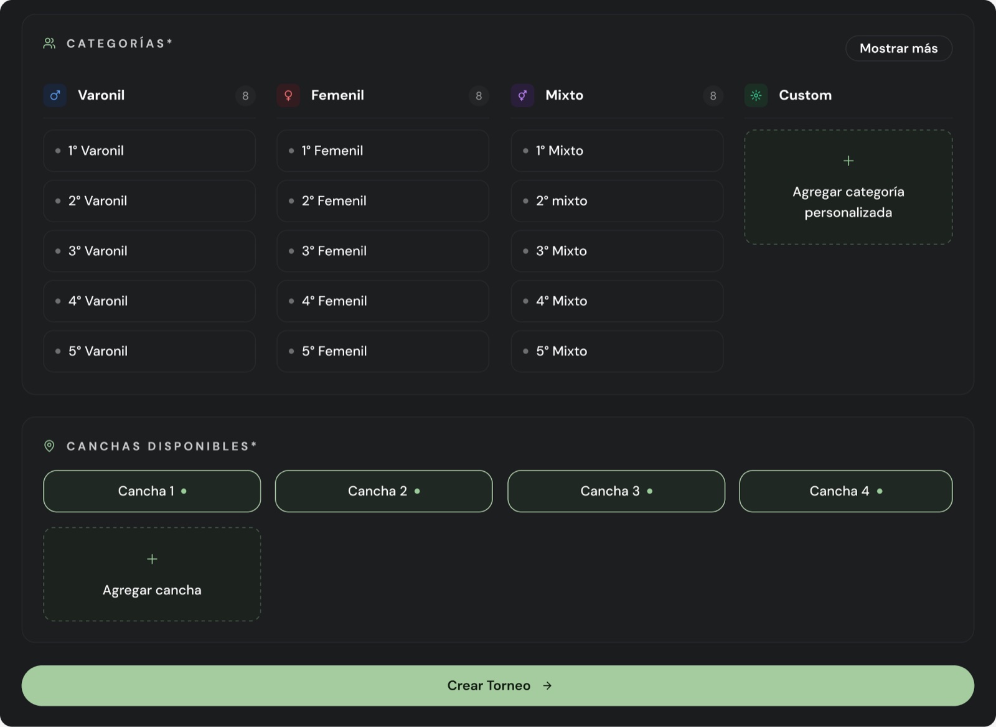
Task: Deselect Cancha 1 court
Action: pyautogui.click(x=152, y=491)
